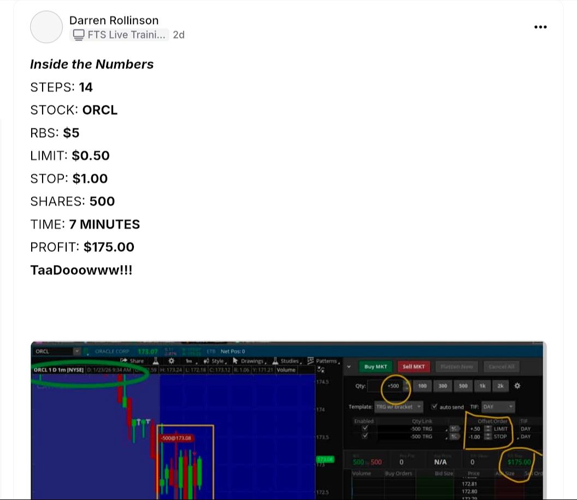The image size is (577, 500).
Task: Click the percent toggle on LIMIT row
Action: [455, 428]
